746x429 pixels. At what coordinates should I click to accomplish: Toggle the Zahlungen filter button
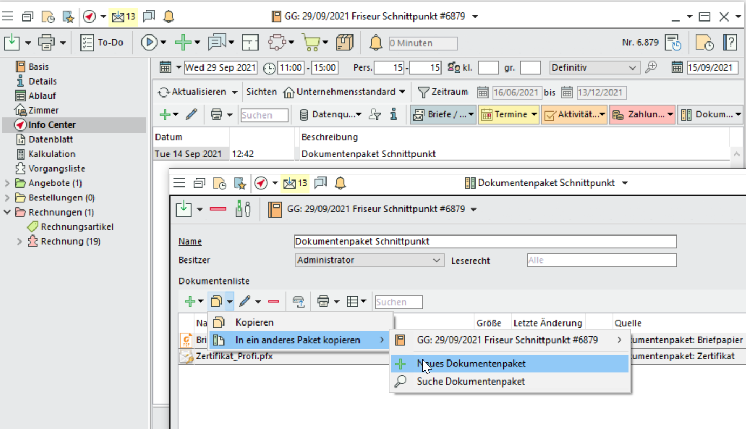click(x=642, y=115)
